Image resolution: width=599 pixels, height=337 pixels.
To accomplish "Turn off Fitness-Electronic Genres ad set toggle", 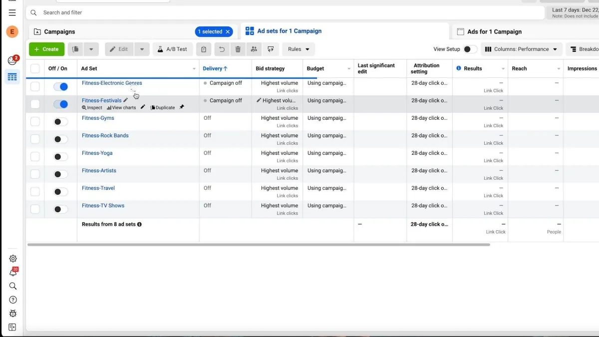I will point(60,87).
